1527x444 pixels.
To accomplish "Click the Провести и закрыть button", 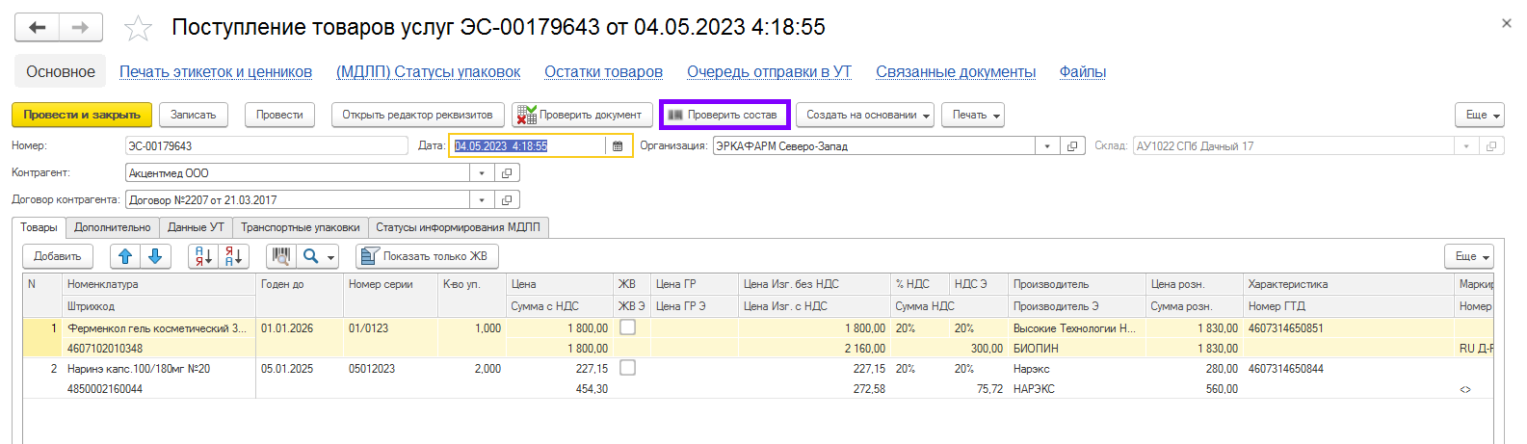I will (82, 115).
